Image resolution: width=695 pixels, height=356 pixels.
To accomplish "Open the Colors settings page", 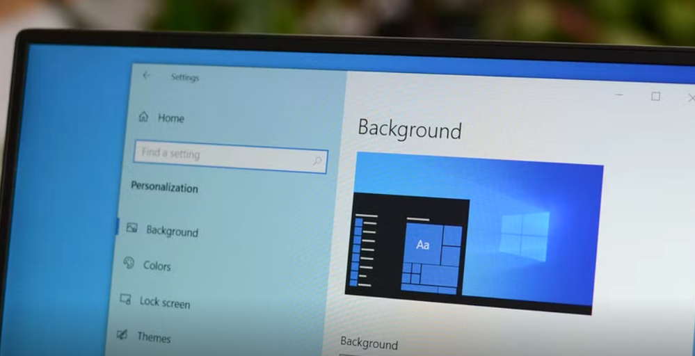I will (157, 266).
